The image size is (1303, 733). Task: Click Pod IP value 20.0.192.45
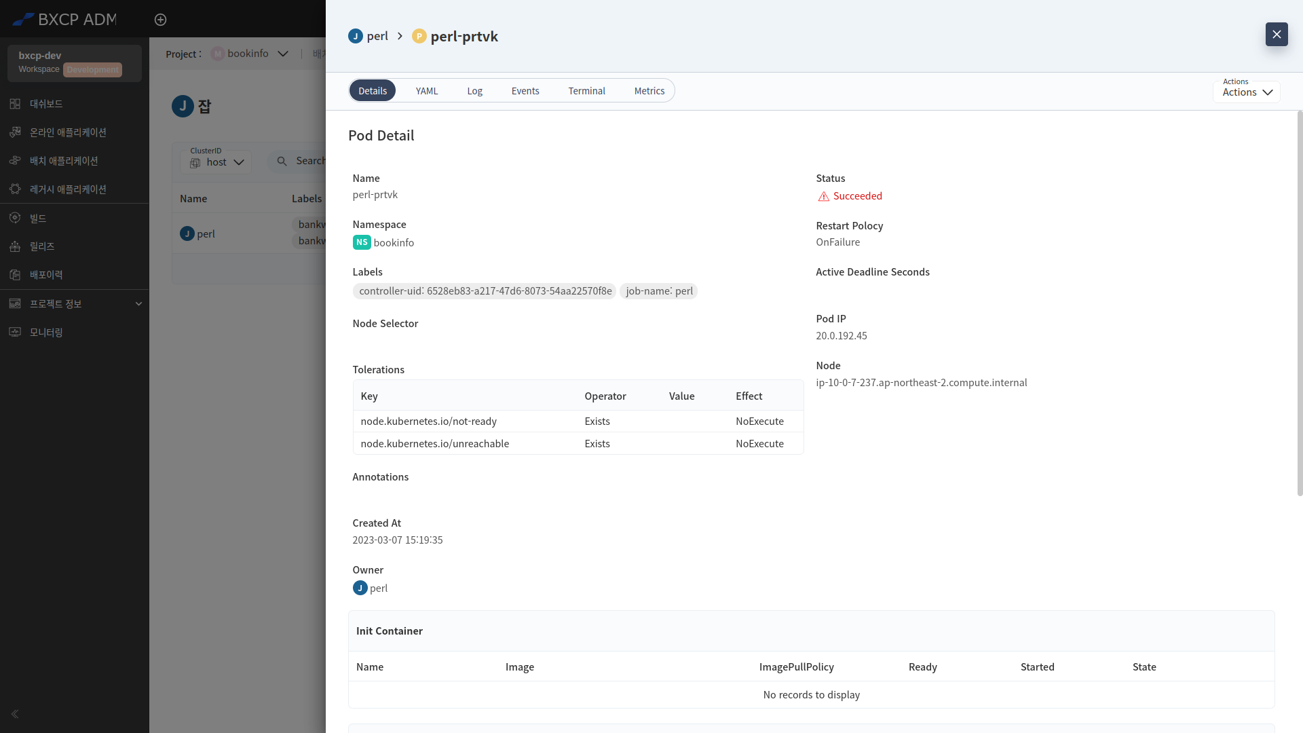842,336
